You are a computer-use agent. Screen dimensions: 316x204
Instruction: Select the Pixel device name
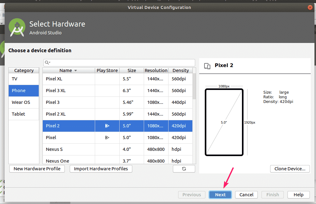point(51,138)
